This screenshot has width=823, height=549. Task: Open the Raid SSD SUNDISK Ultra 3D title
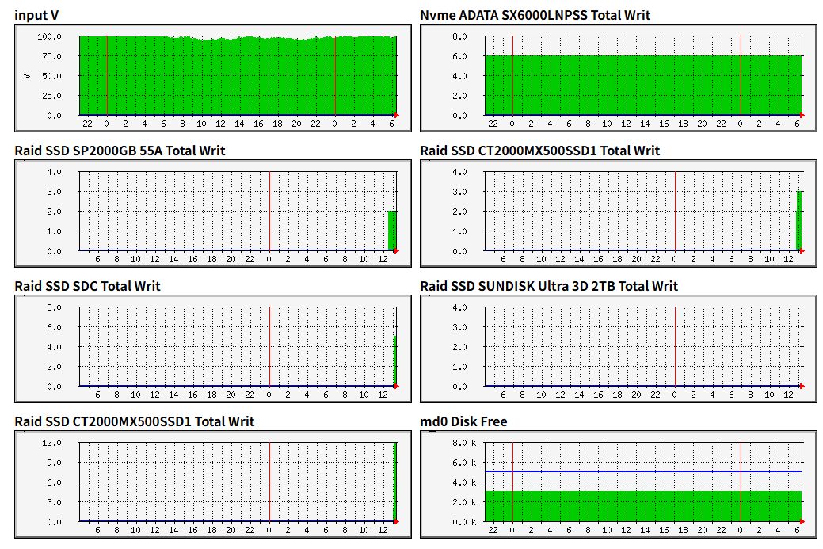pos(549,286)
